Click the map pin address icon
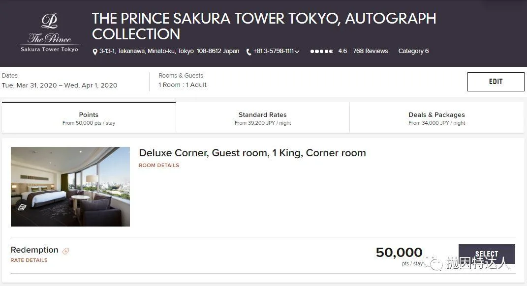The image size is (527, 286). [95, 52]
